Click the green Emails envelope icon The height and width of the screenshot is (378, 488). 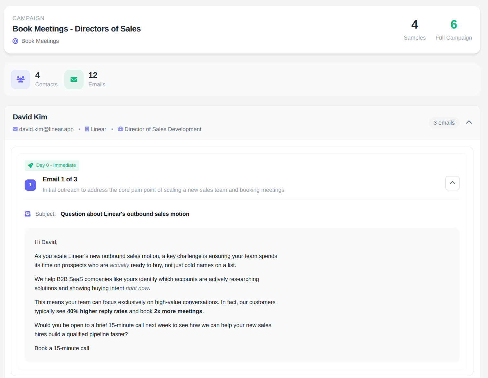tap(74, 79)
